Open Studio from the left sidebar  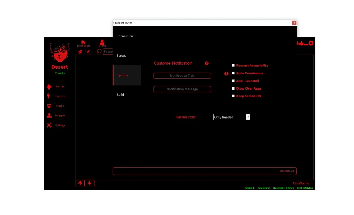click(49, 106)
